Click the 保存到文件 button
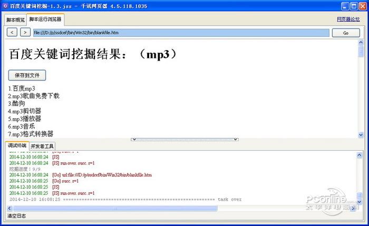The width and height of the screenshot is (369, 226). (27, 75)
